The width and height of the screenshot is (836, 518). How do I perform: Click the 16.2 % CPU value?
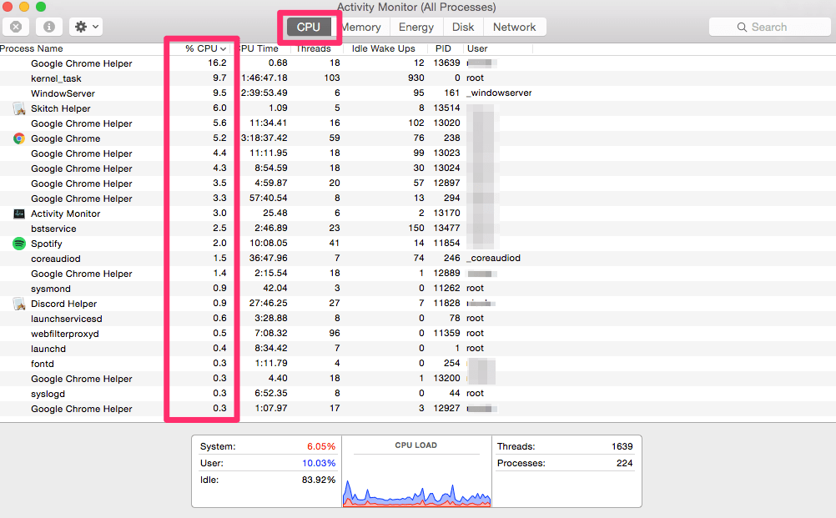pyautogui.click(x=217, y=63)
